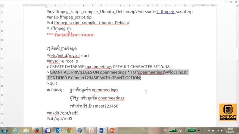This screenshot has width=239, height=134.
Task: Click the taskbar icon left of Word
Action: (91, 131)
